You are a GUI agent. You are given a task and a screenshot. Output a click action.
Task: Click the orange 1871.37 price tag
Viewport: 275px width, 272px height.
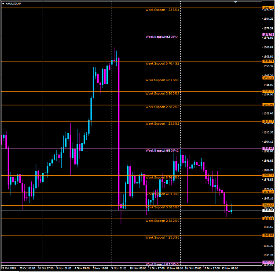[268, 192]
